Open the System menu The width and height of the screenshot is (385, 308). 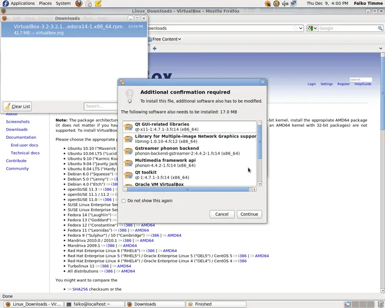point(63,3)
